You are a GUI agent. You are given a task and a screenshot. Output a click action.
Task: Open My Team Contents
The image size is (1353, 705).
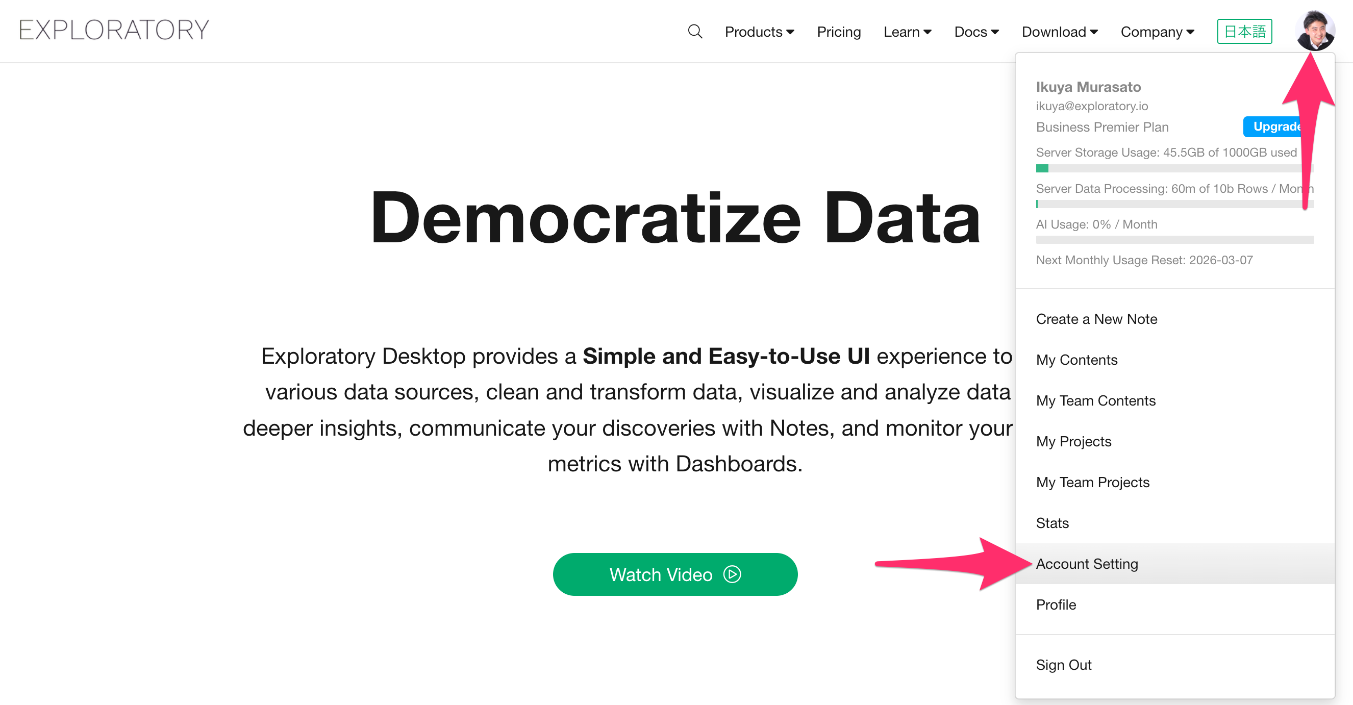coord(1096,400)
